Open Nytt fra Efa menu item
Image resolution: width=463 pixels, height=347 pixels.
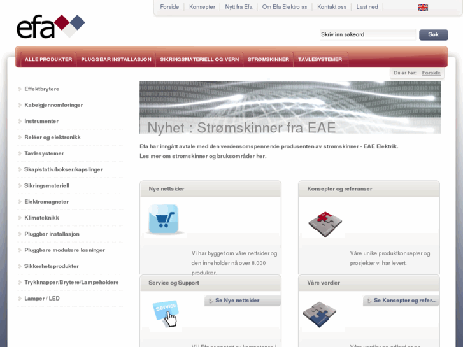coord(239,7)
